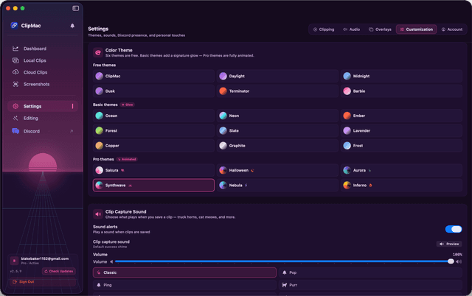Click the Nebula theme swatch icon
This screenshot has height=296, width=472.
click(x=223, y=185)
